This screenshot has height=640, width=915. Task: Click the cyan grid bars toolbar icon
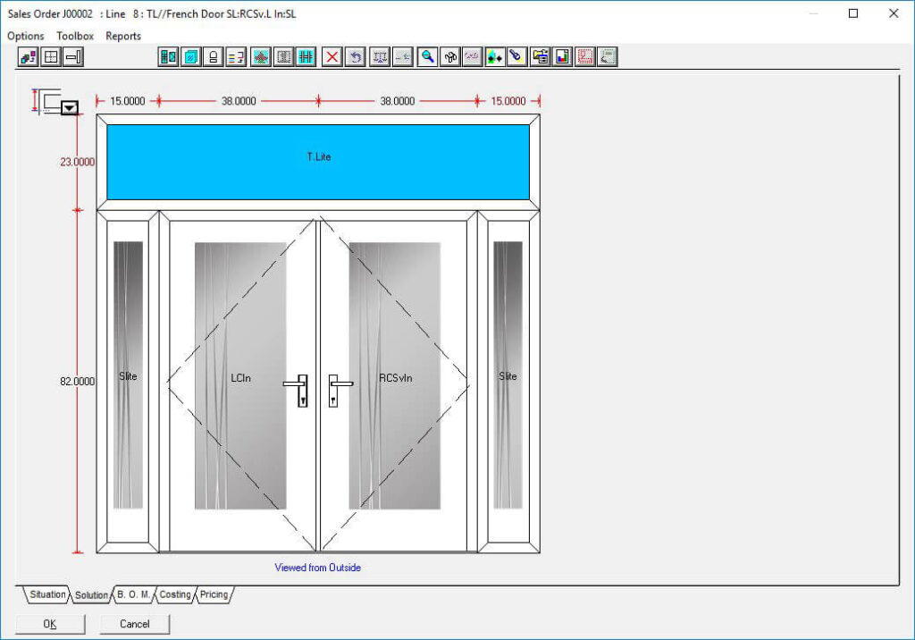point(306,57)
